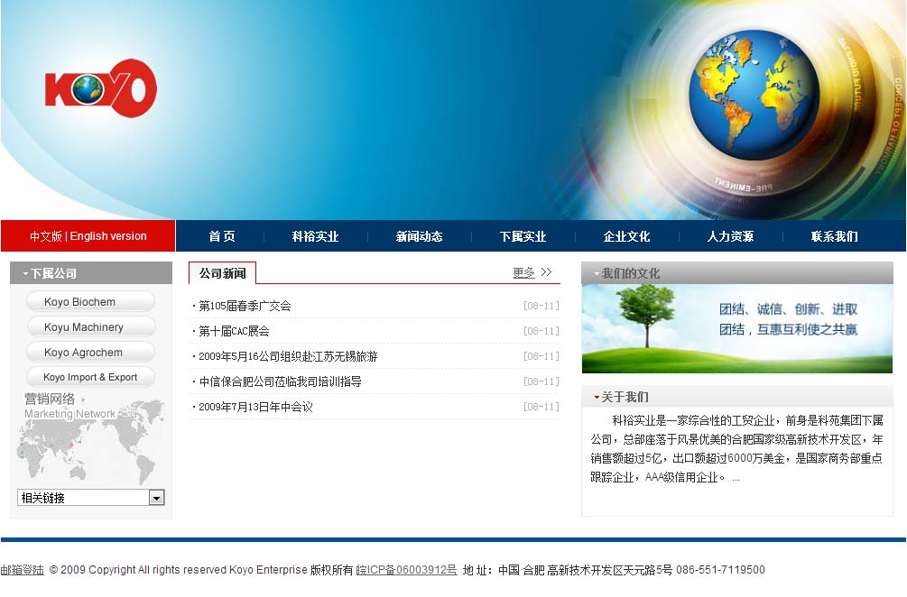Open Koyo Agrochem subsidiary
This screenshot has height=597, width=907.
coord(90,353)
